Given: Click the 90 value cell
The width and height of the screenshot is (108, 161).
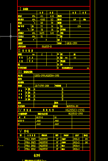Looking at the screenshot, I should [x=52, y=26].
